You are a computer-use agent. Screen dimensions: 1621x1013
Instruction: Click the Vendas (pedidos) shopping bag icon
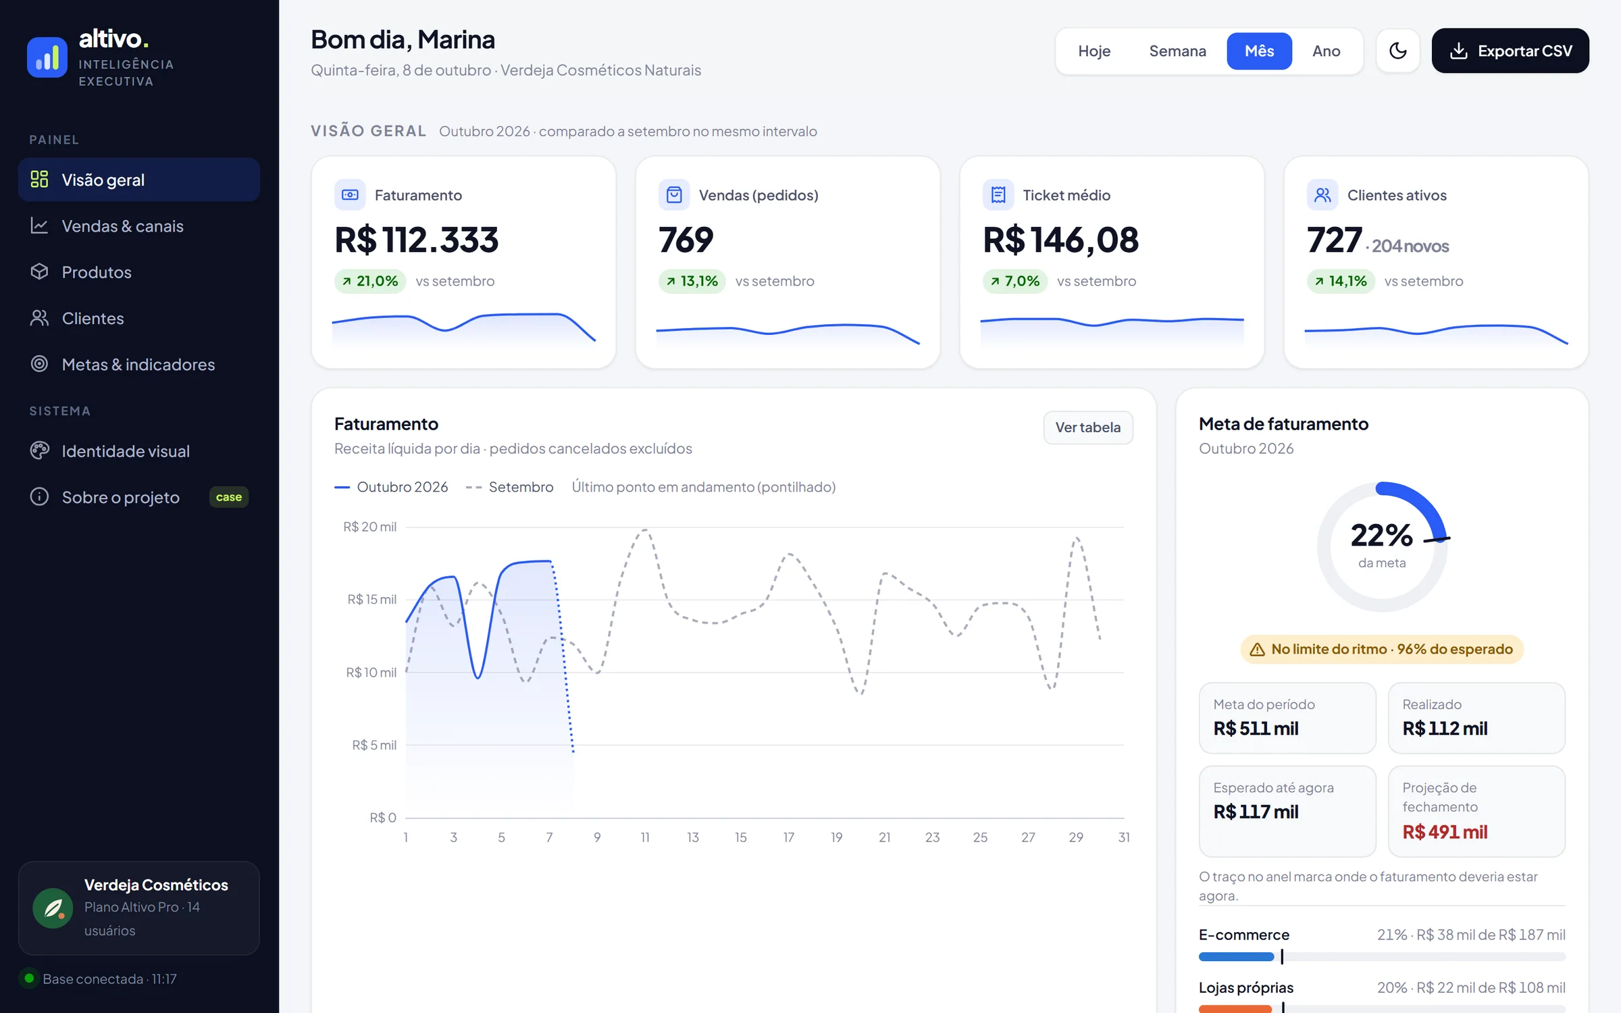[x=674, y=195]
